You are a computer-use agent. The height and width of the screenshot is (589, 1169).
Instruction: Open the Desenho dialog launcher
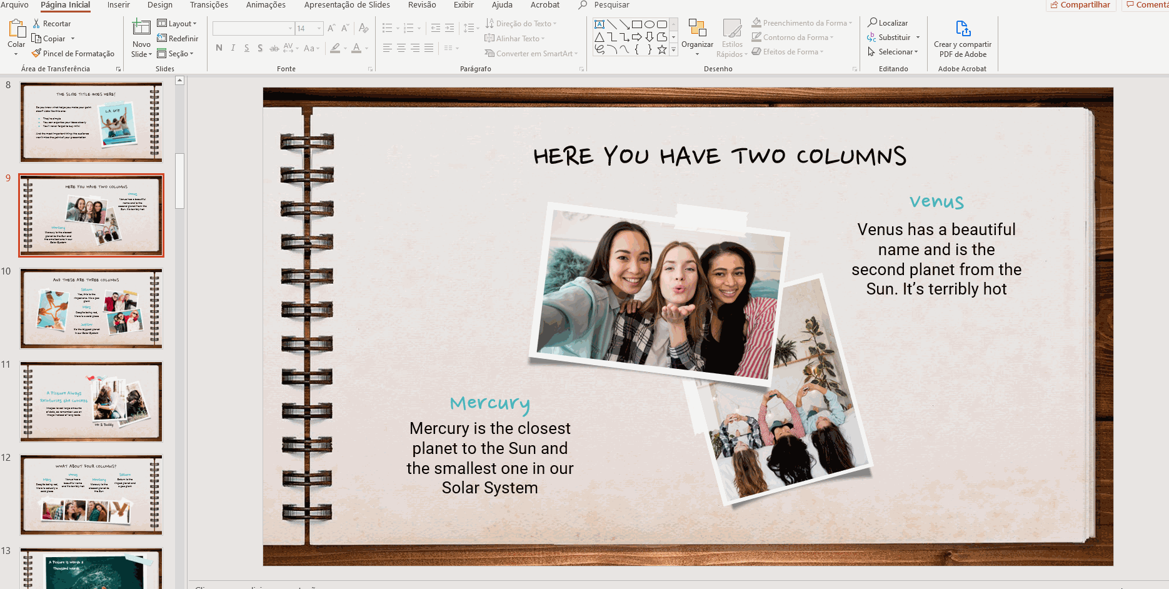855,69
